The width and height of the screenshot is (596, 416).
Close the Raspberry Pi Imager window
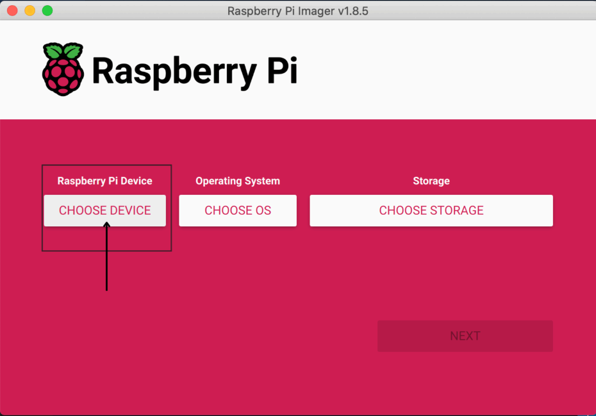(x=13, y=10)
